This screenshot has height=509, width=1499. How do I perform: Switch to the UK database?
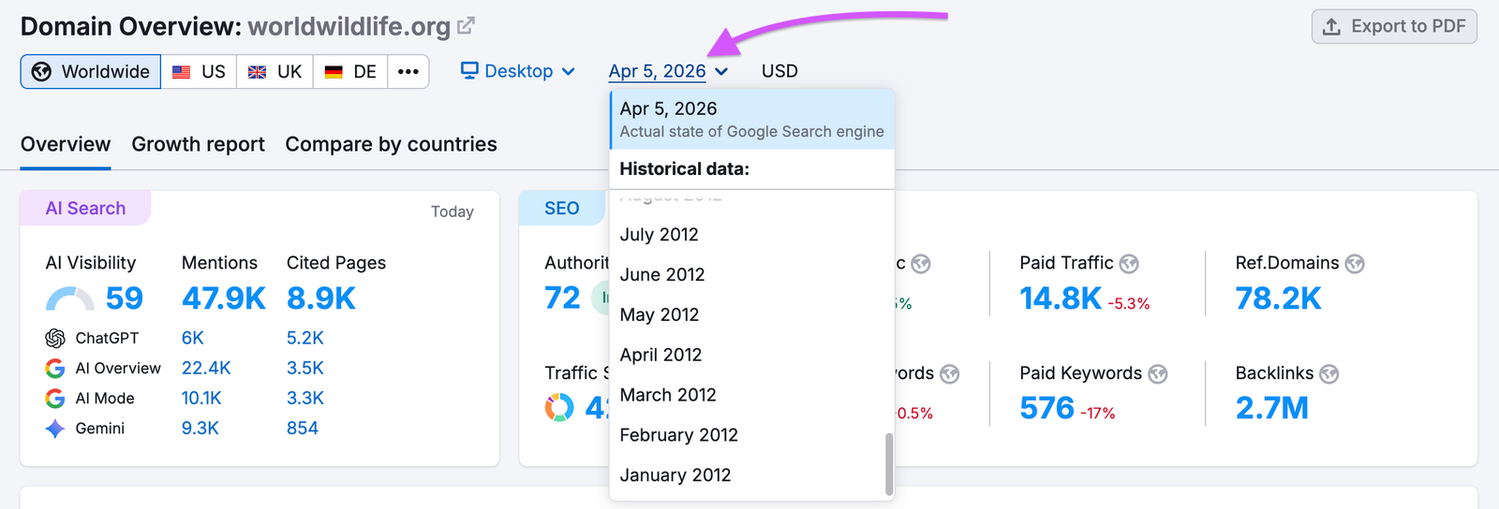pos(275,72)
